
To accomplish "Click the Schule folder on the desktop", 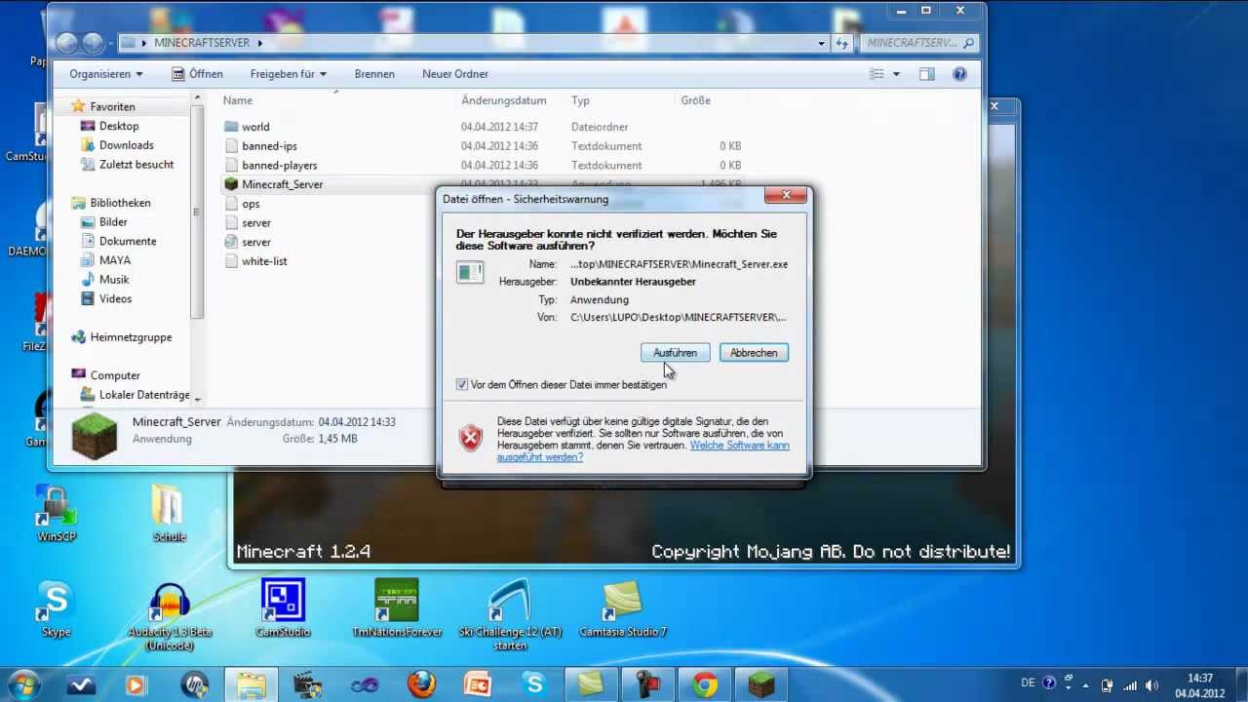I will (x=170, y=514).
